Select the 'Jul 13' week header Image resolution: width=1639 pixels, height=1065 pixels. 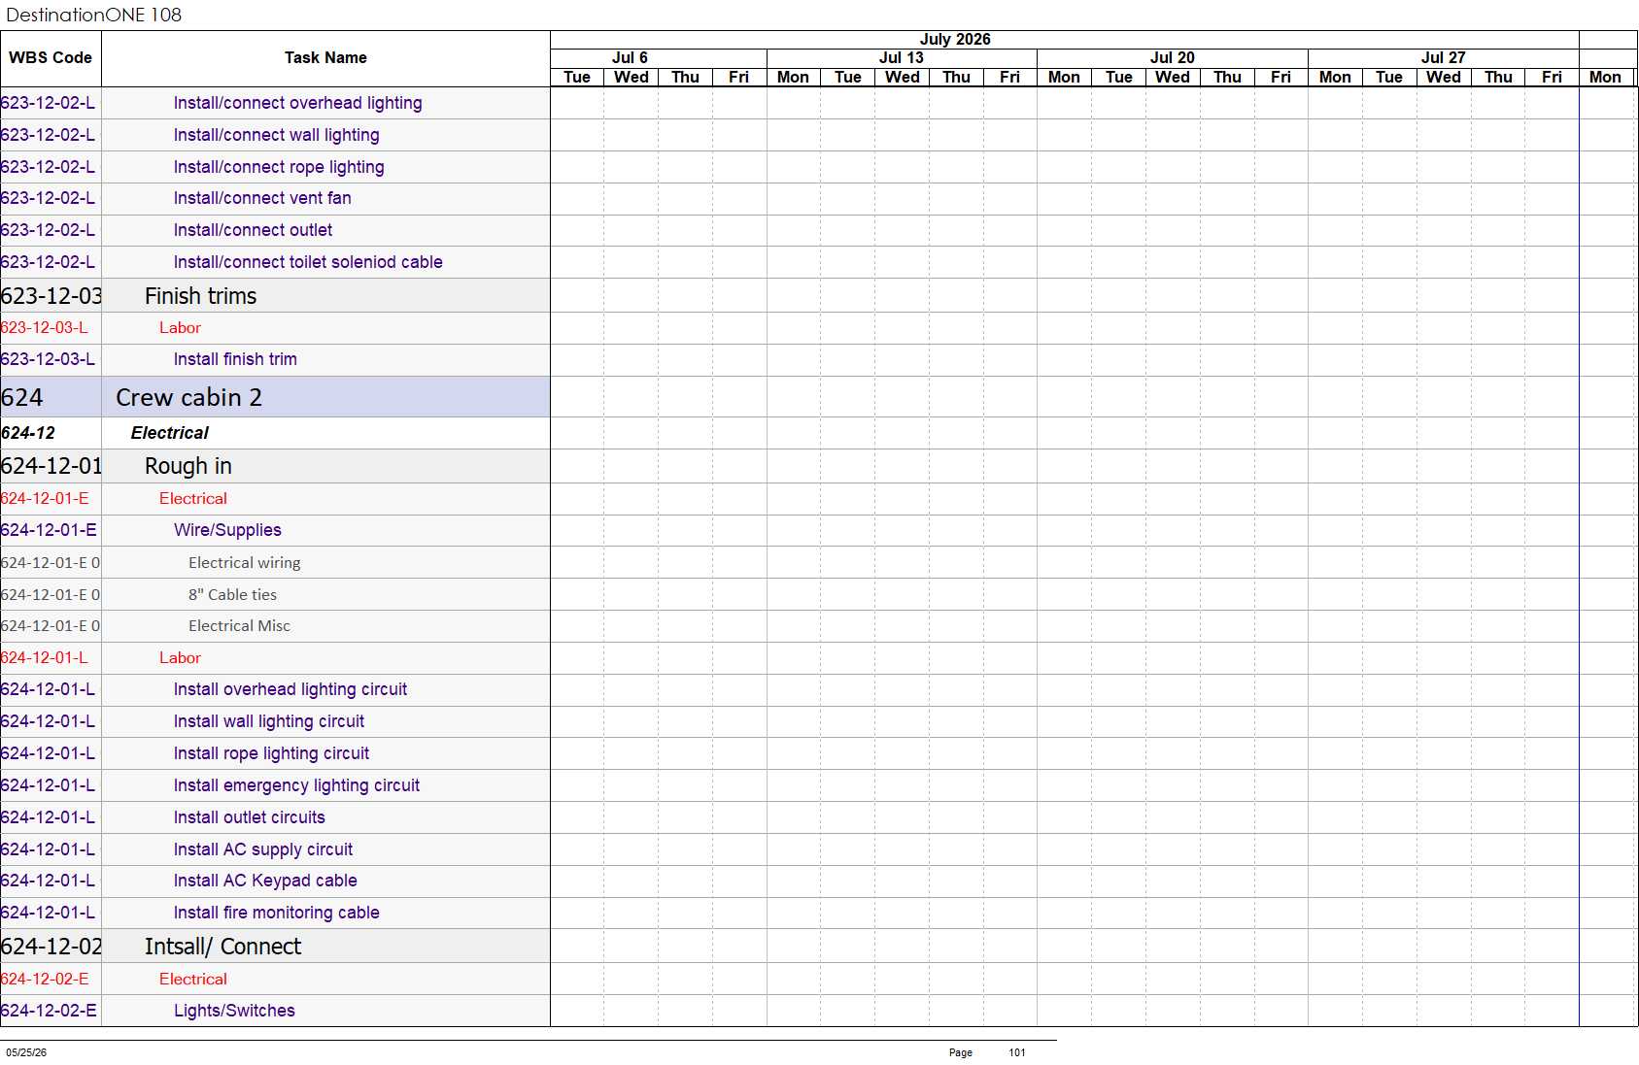tap(902, 58)
